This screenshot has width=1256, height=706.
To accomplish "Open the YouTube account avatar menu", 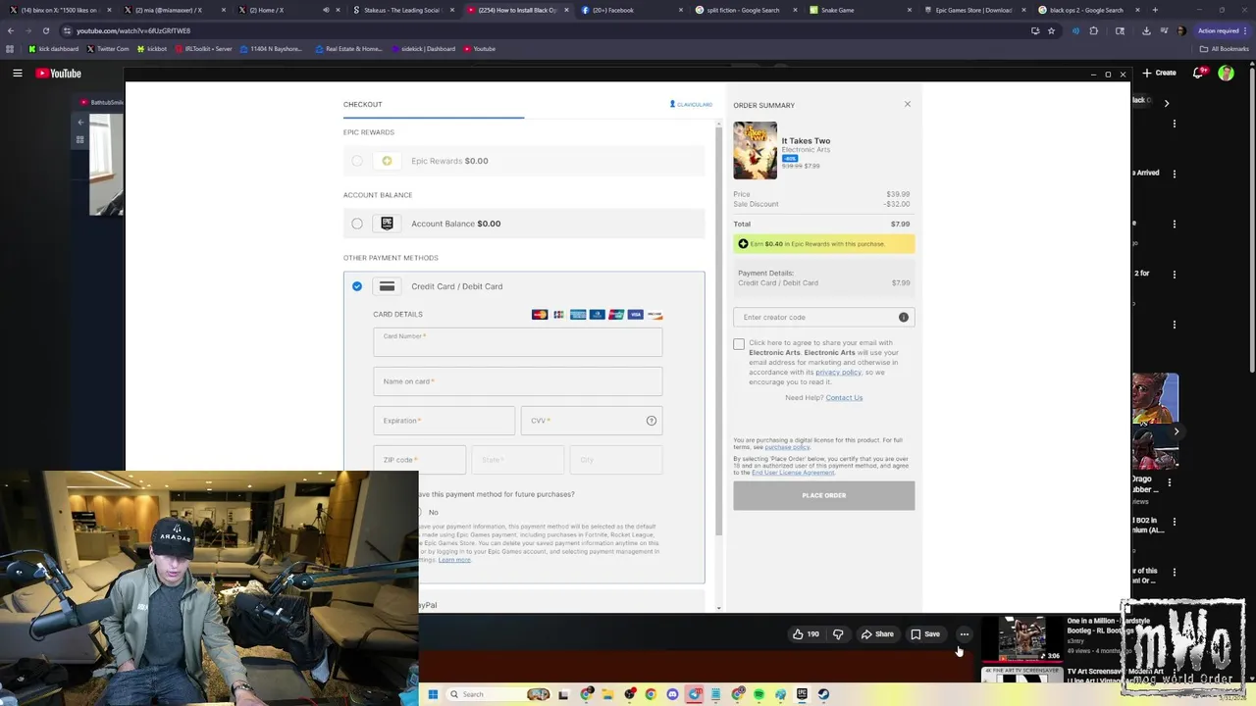I will pyautogui.click(x=1226, y=73).
